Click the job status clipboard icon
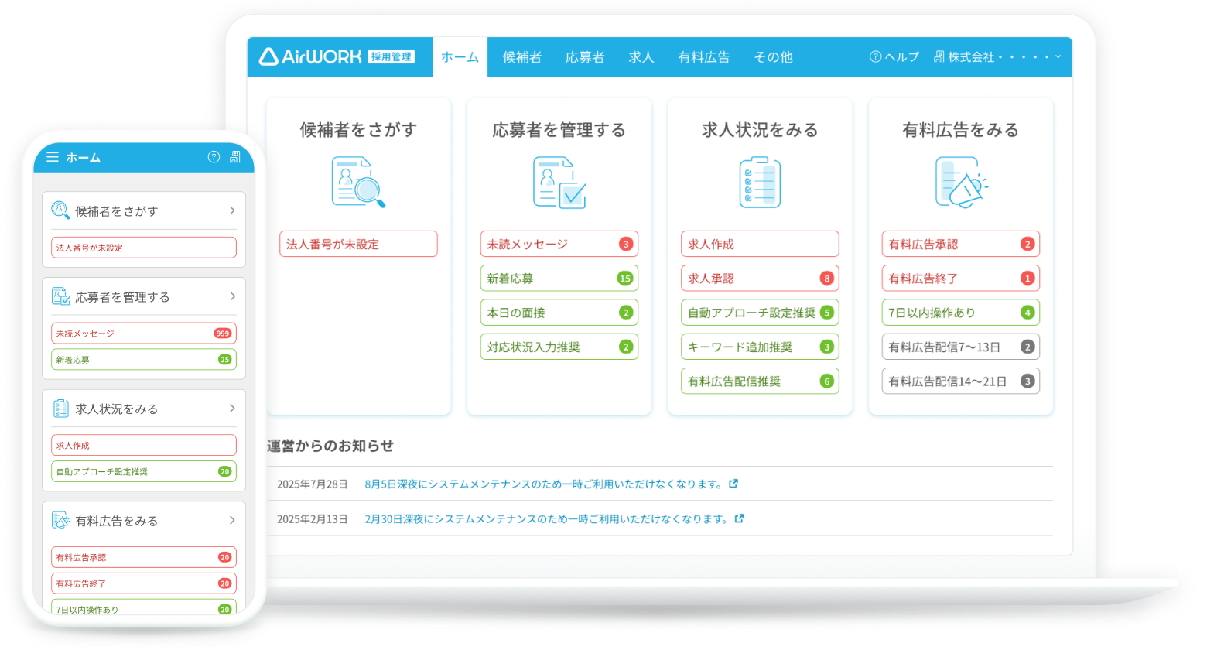The width and height of the screenshot is (1207, 650). point(760,182)
